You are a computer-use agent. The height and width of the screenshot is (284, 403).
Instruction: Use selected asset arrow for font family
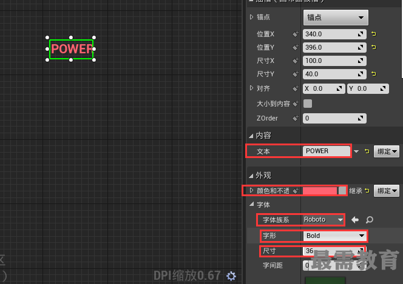(355, 220)
